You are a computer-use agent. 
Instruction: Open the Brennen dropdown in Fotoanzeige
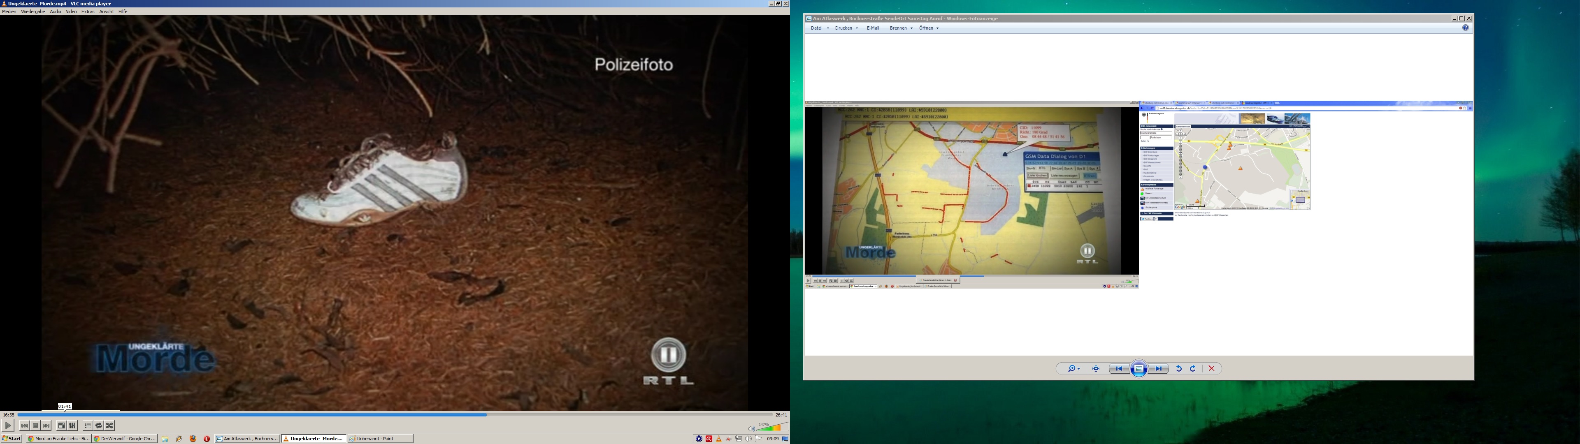click(901, 28)
